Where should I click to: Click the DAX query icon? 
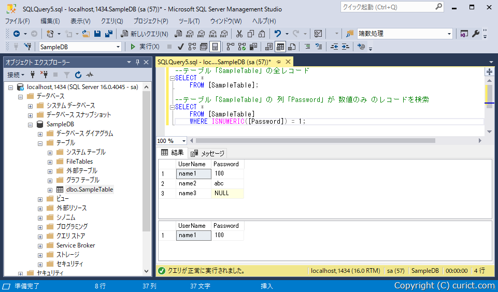(224, 34)
